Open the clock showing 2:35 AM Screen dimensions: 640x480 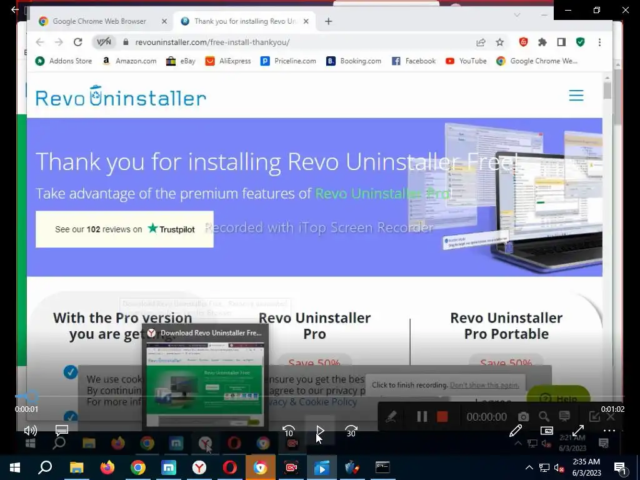586,467
